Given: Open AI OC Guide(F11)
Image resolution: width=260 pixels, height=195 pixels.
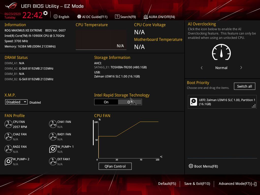Looking at the screenshot, I should point(92,17).
